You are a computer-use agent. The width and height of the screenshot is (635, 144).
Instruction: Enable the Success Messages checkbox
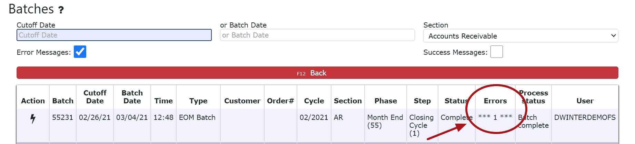click(x=496, y=52)
